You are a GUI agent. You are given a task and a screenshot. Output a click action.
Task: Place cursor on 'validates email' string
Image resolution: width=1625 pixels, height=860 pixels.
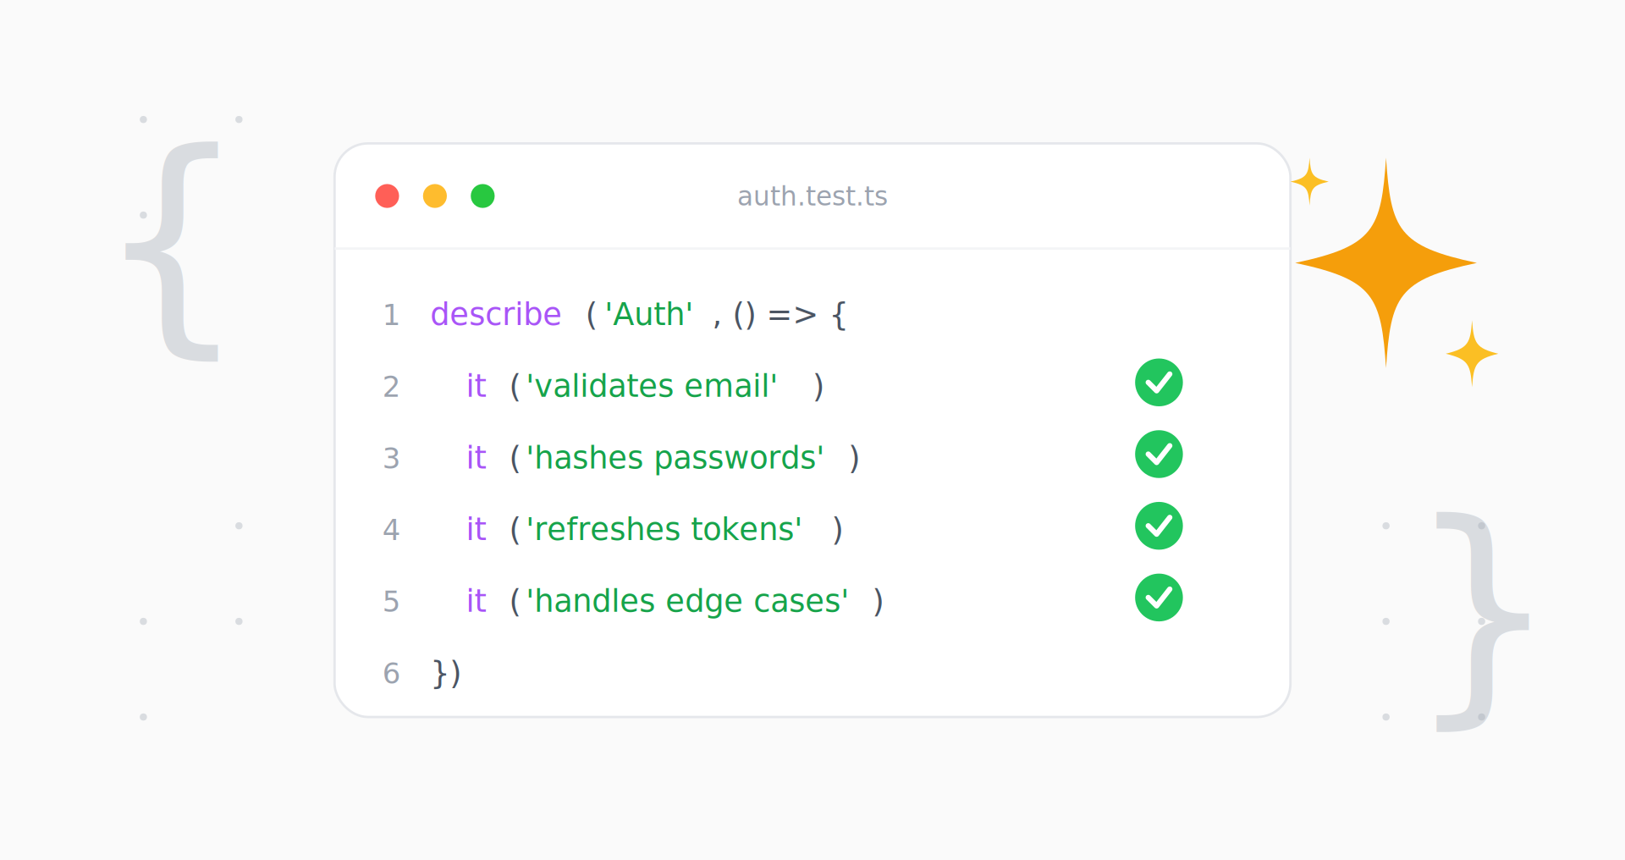652,386
